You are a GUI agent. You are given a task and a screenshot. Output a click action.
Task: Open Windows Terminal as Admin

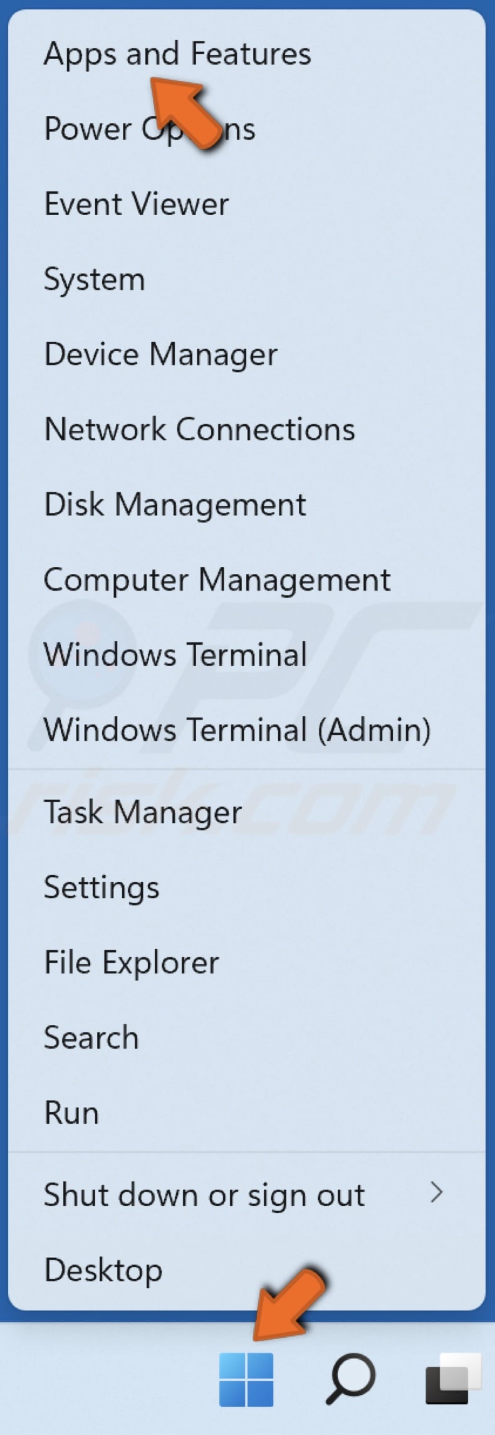pos(238,729)
